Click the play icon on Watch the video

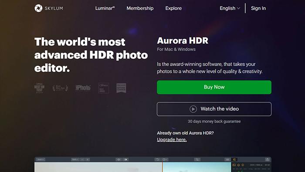[193, 109]
